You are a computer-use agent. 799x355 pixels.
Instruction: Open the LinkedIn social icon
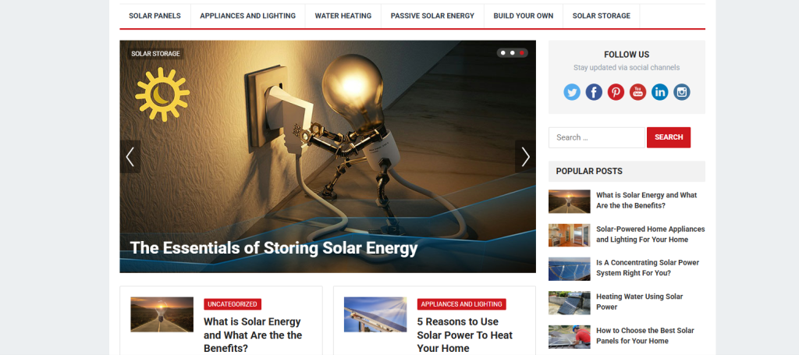659,92
